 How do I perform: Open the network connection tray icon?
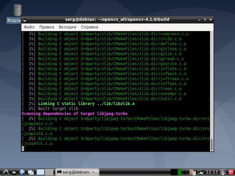coord(200,172)
